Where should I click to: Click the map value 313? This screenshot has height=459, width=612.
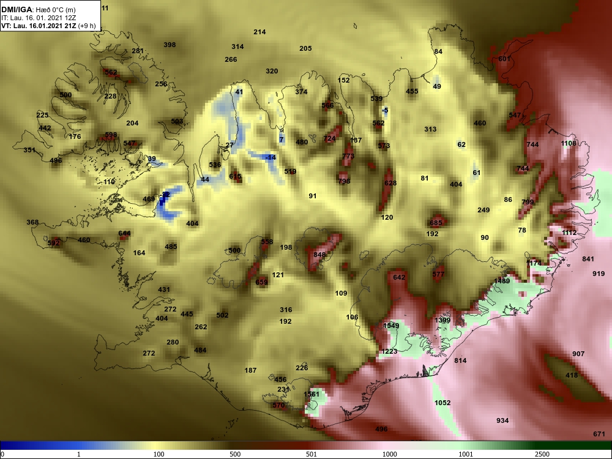pyautogui.click(x=430, y=129)
